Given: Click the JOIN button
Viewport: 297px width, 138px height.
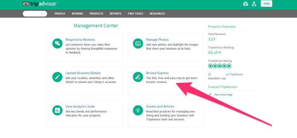Looking at the screenshot, I should pos(266,4).
